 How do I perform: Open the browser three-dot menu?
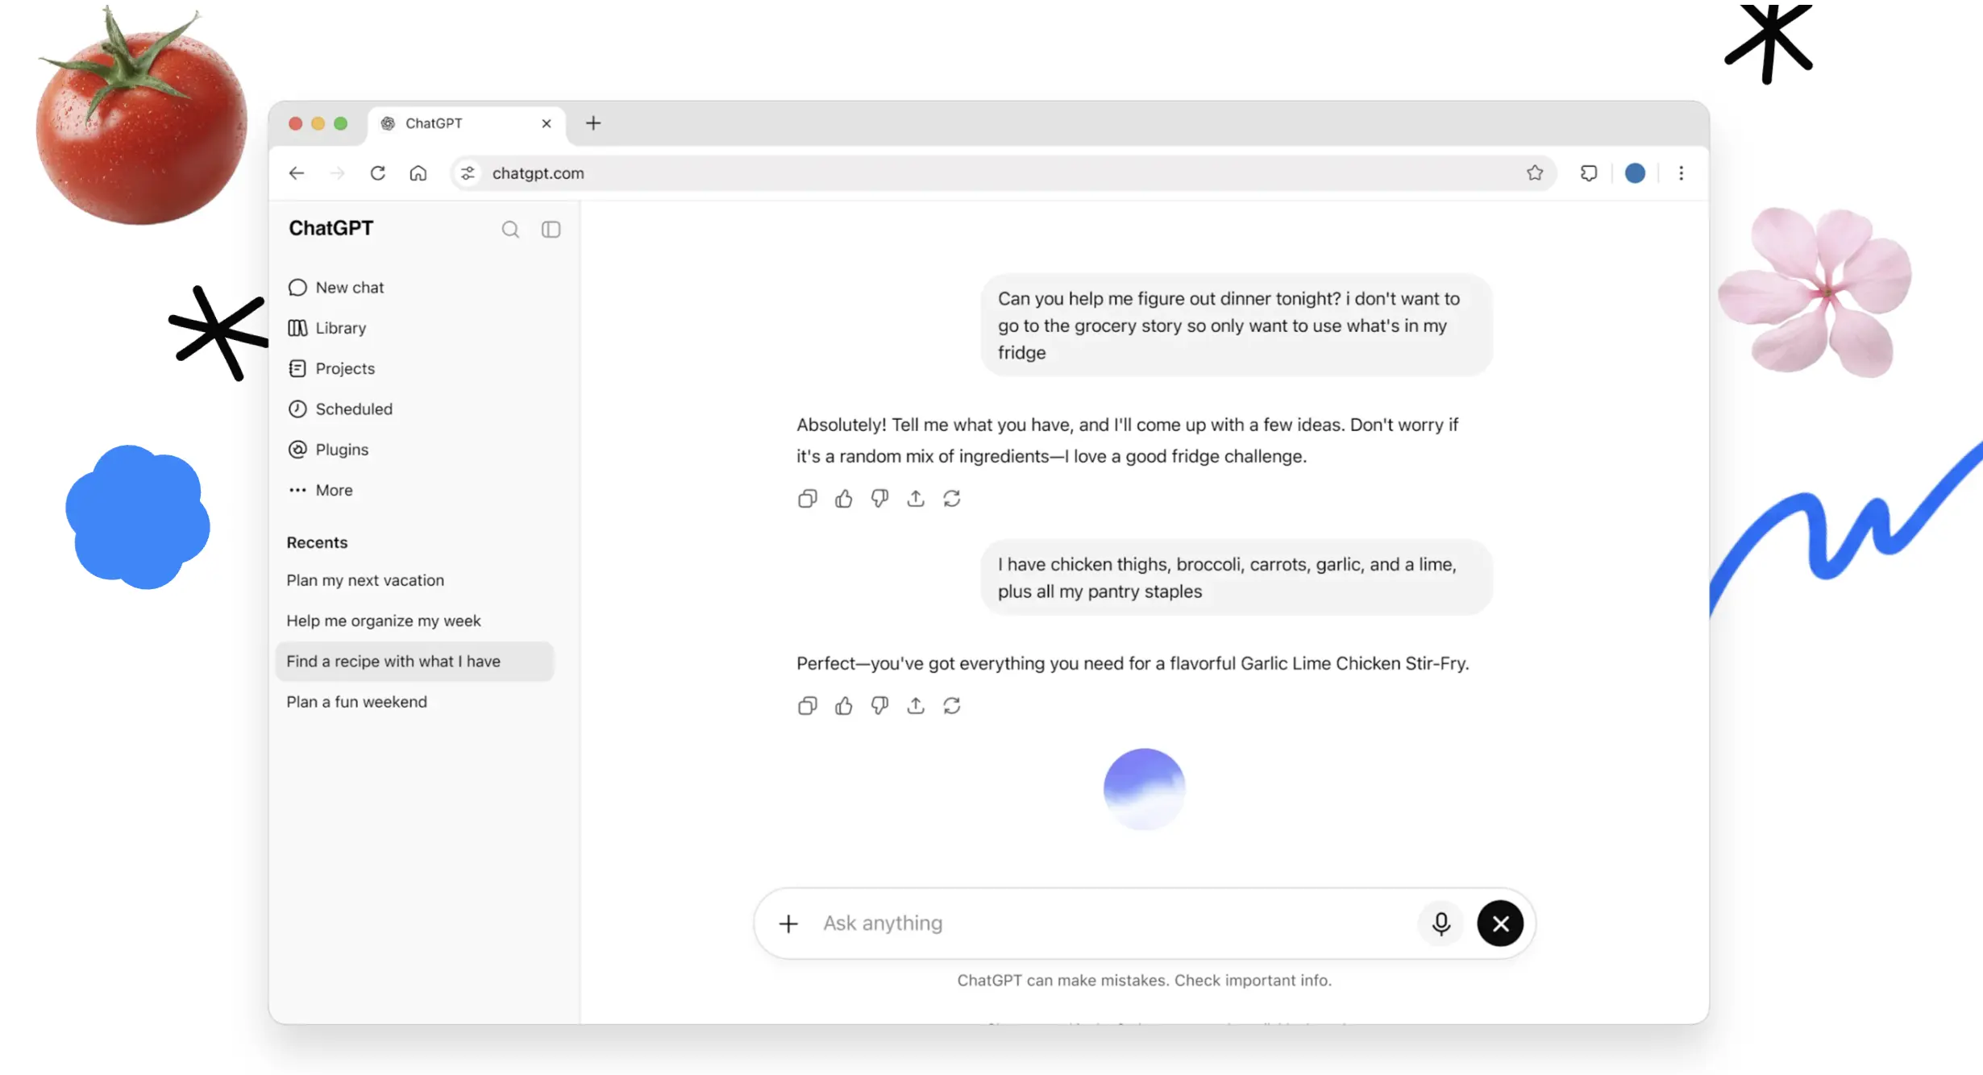(x=1681, y=173)
